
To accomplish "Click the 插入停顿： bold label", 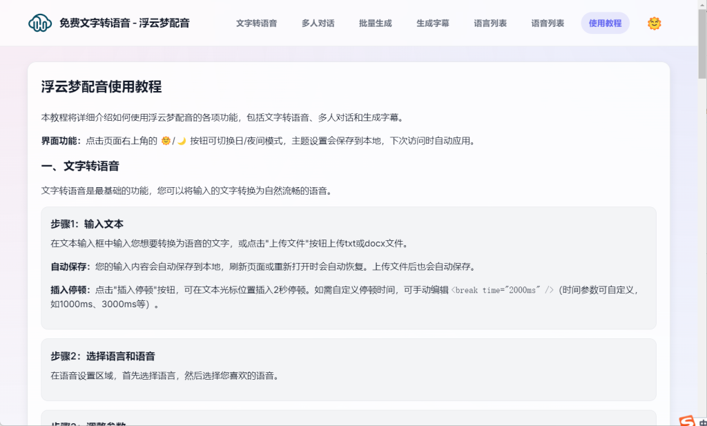I will [x=72, y=290].
